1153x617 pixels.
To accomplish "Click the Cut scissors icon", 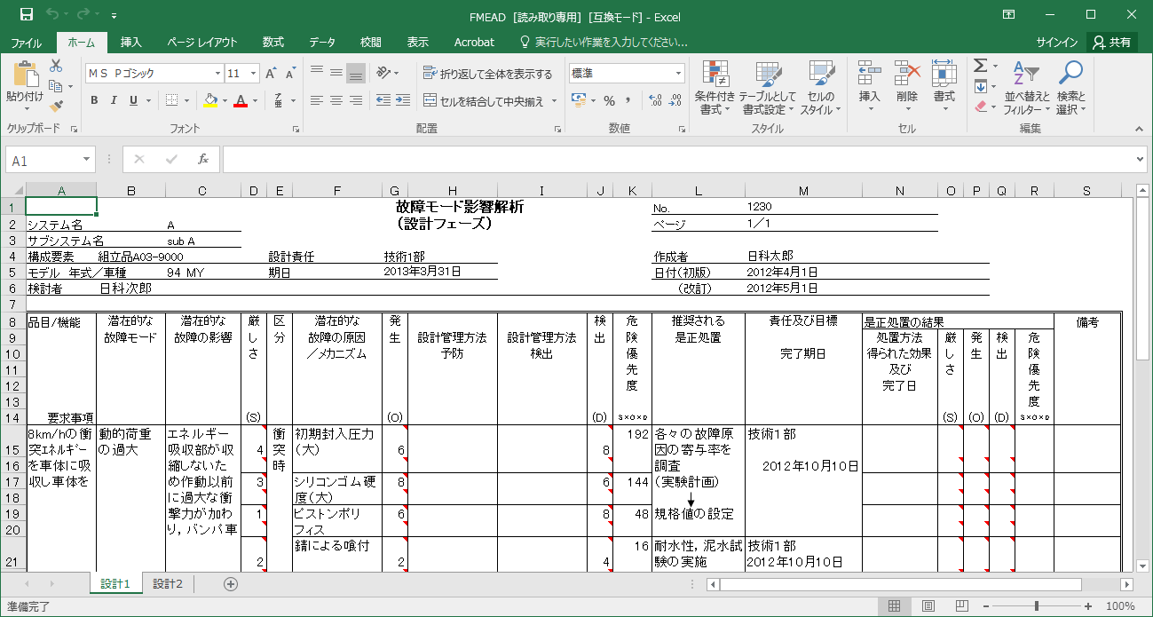I will point(56,66).
